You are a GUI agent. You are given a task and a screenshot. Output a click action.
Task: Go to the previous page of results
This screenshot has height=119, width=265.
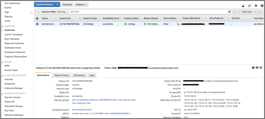[239, 12]
